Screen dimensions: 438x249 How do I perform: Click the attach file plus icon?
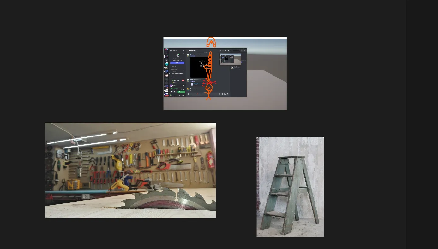click(189, 94)
